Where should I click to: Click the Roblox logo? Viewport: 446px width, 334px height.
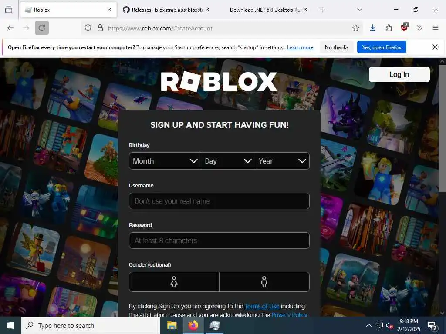[219, 82]
